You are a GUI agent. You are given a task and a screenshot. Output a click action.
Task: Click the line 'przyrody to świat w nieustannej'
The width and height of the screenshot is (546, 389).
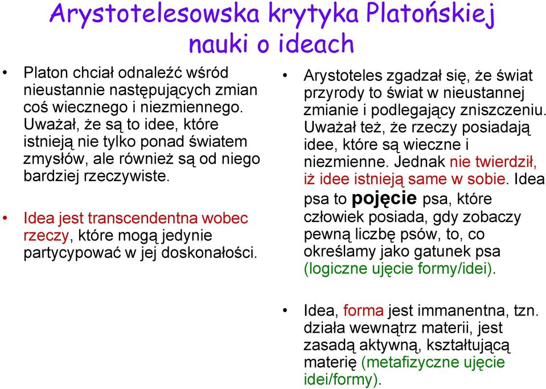tap(414, 93)
